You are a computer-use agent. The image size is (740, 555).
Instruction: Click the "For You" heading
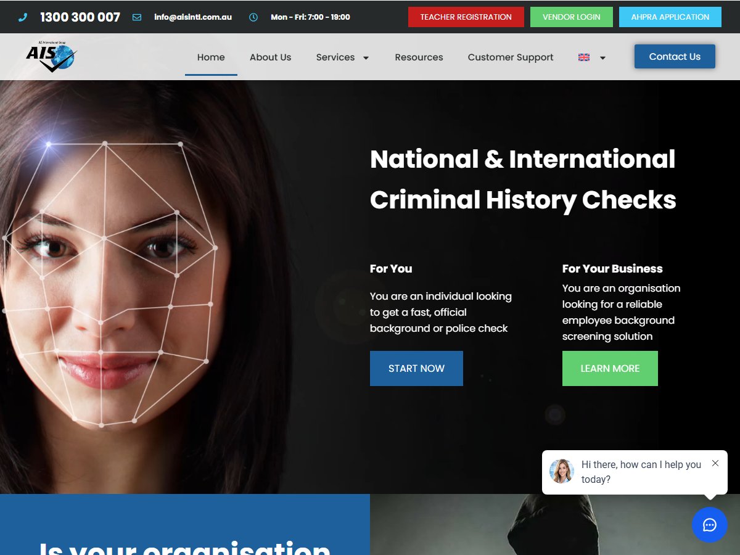391,269
